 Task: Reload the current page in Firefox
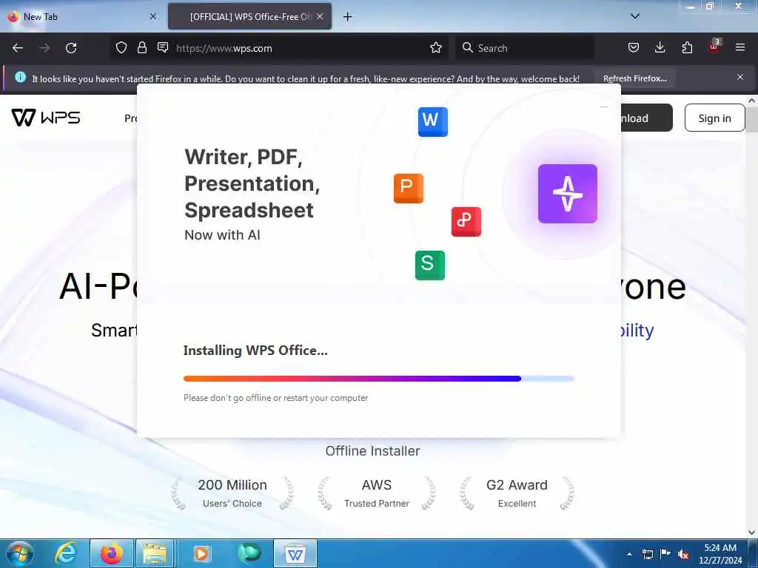click(71, 48)
